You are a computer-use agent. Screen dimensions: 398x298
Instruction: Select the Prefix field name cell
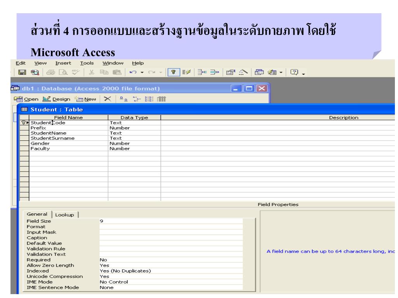coord(68,128)
